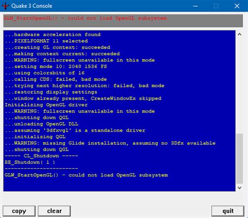The width and height of the screenshot is (248, 218).
Task: Click line '...initializing QGL'
Action: [35, 137]
